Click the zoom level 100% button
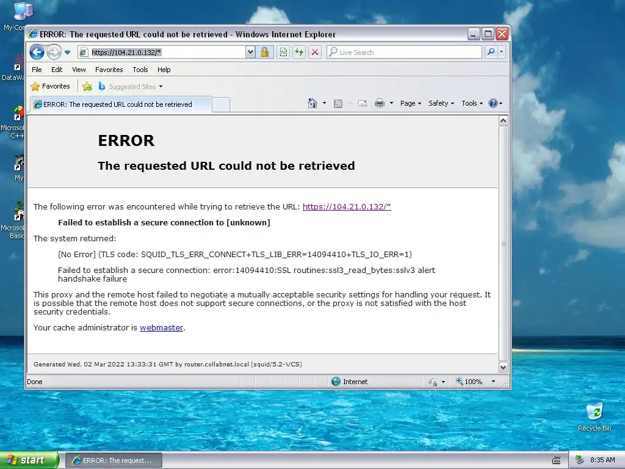The height and width of the screenshot is (469, 625). [469, 382]
